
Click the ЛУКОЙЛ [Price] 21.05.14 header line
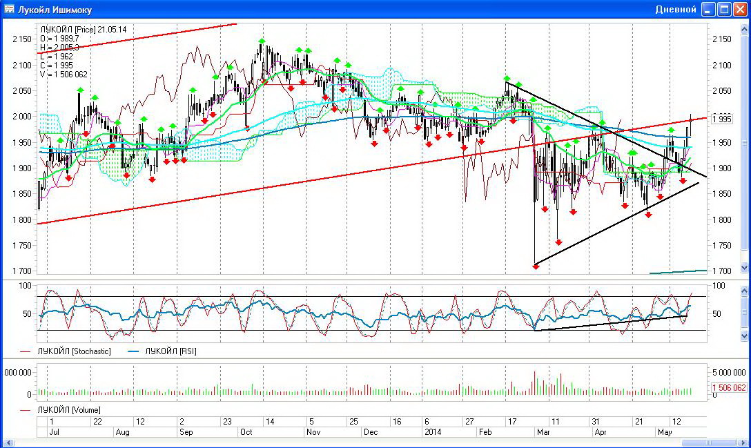pos(84,29)
